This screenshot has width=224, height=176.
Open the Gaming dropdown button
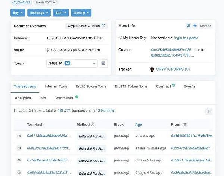(81, 13)
